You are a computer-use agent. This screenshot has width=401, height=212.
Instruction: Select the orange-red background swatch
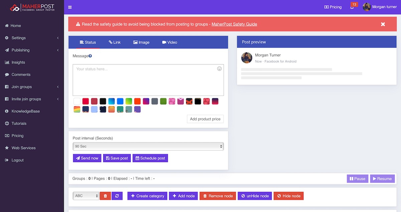pyautogui.click(x=138, y=101)
